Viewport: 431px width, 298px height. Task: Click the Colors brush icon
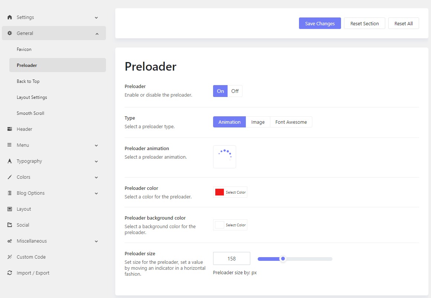tap(10, 177)
